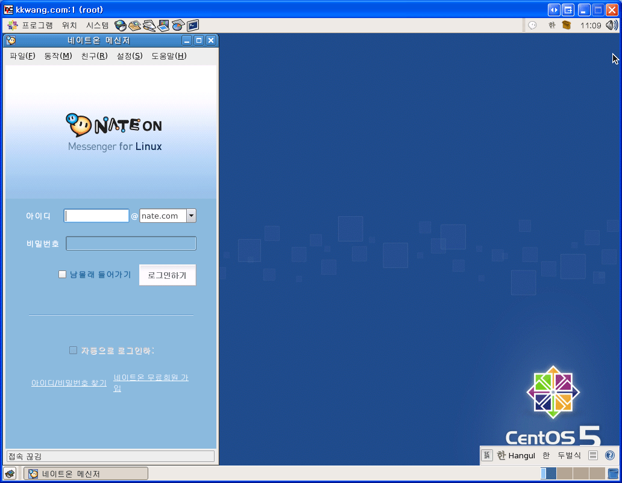Switch to the third workspace
This screenshot has width=622, height=483.
click(581, 473)
